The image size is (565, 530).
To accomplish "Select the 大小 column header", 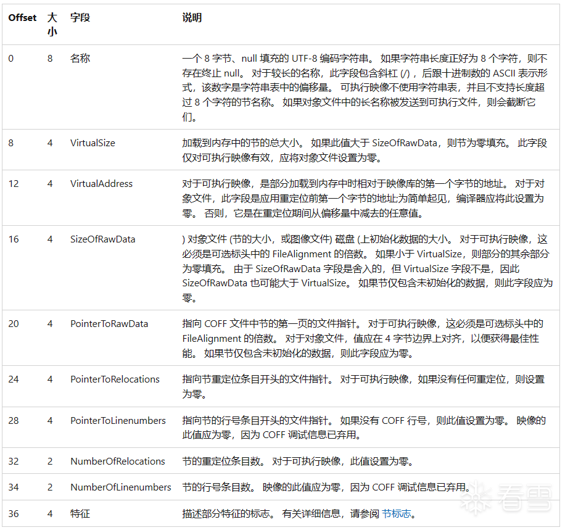I will pyautogui.click(x=52, y=25).
